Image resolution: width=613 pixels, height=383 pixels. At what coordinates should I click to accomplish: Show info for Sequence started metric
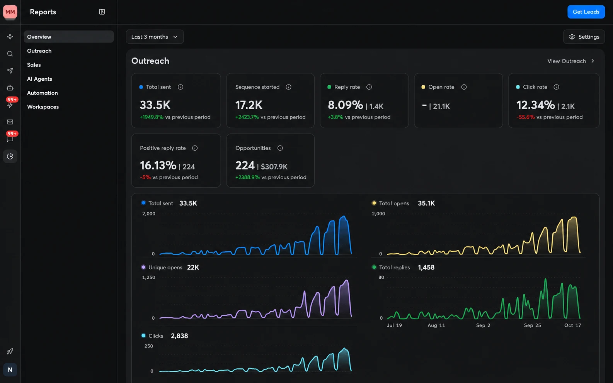pos(288,87)
